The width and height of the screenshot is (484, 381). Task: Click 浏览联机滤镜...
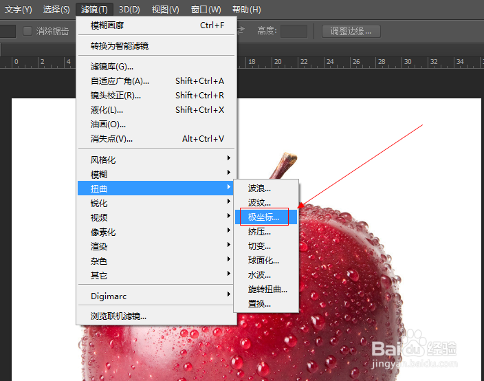(x=156, y=316)
